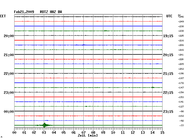Select minute tick label 00

click(x=15, y=133)
